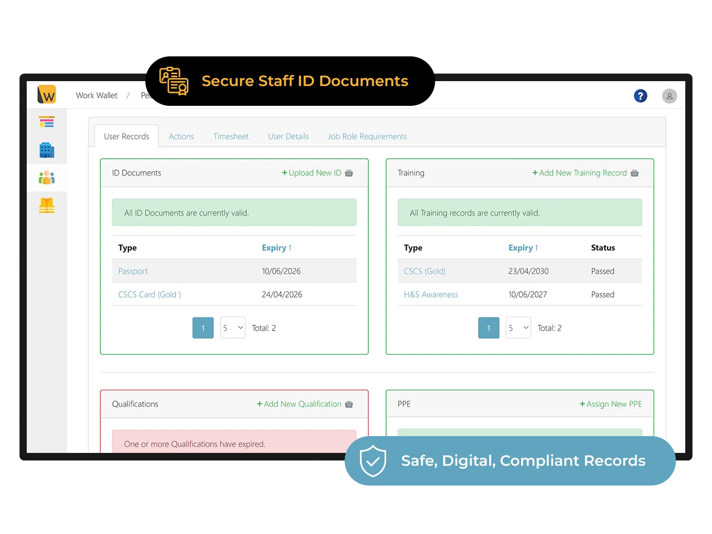Click the Upload New ID link
The image size is (712, 534).
click(312, 173)
